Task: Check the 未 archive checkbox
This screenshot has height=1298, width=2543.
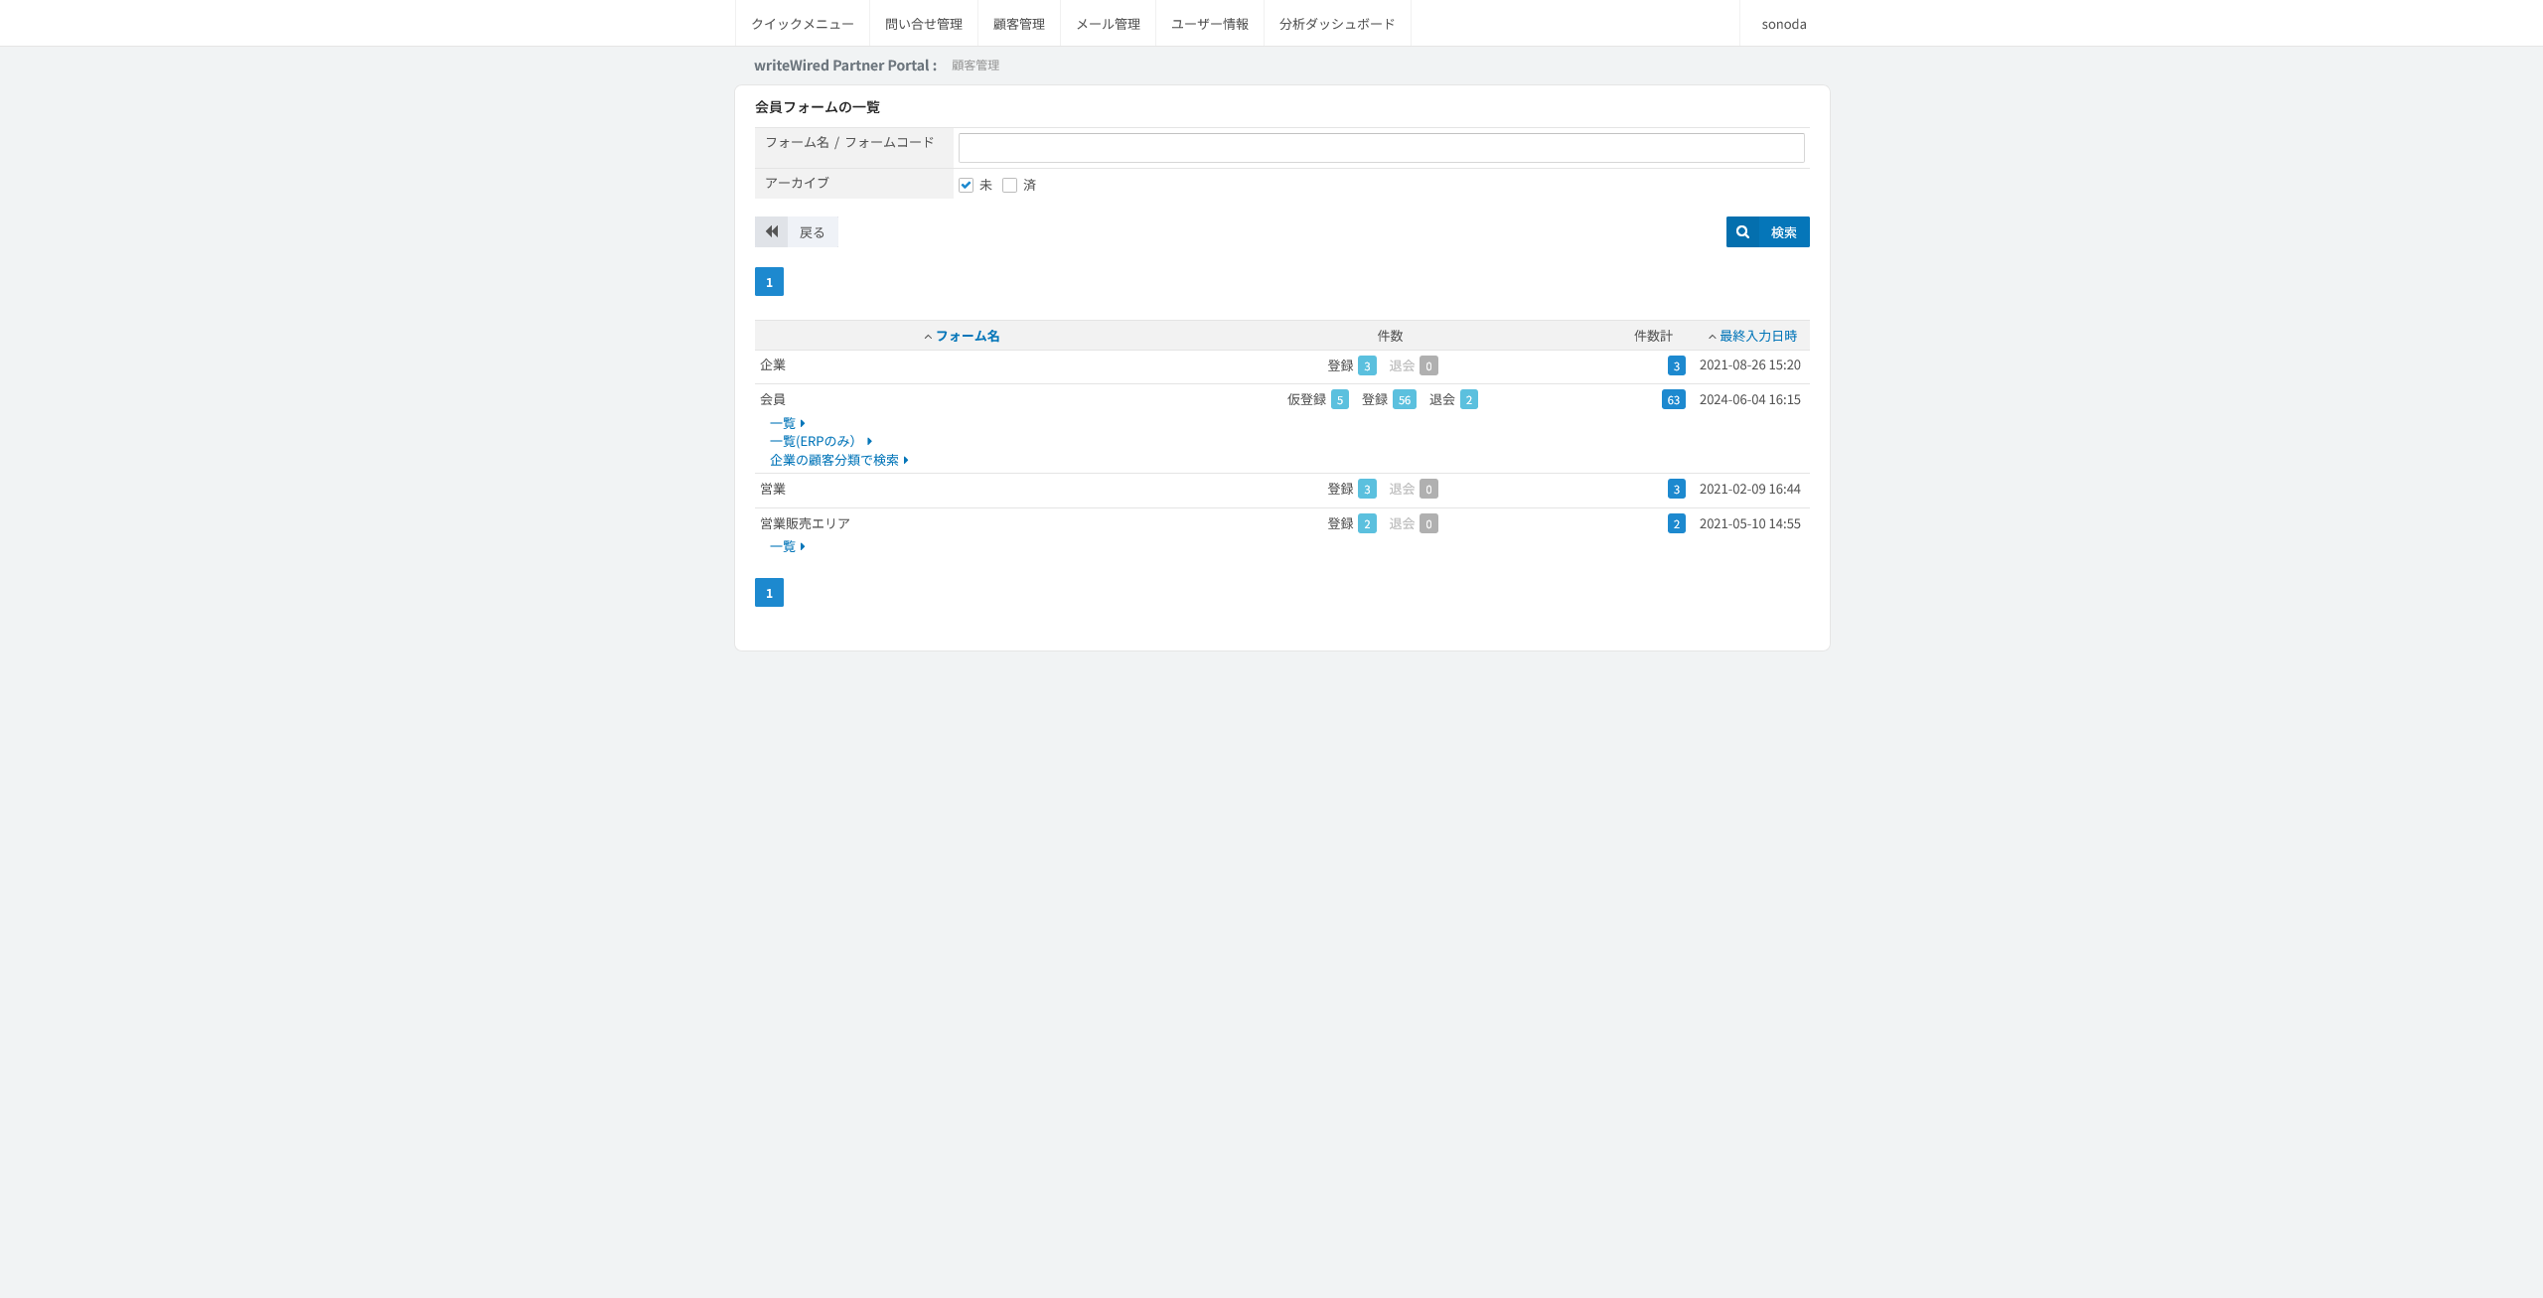Action: pos(966,185)
